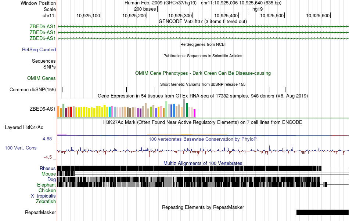
Task: Click the Layered H3K27Ac track label
Action: [24, 128]
